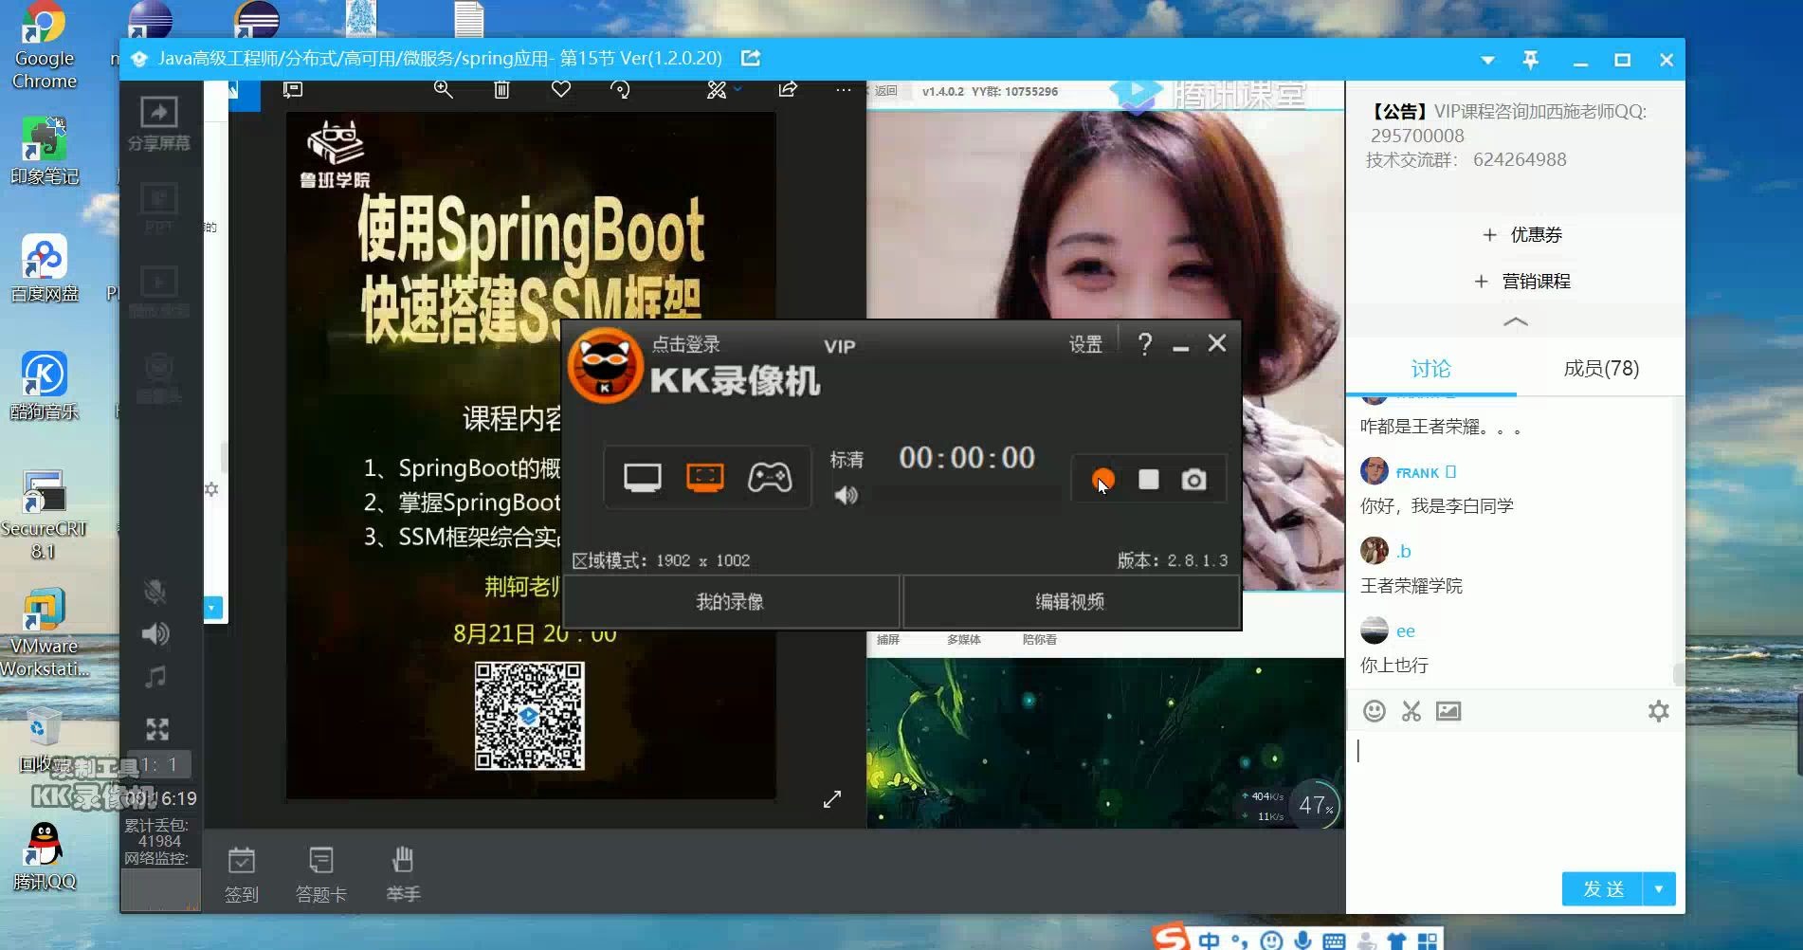Open the dropdown arrow next to 发送

pyautogui.click(x=1659, y=888)
